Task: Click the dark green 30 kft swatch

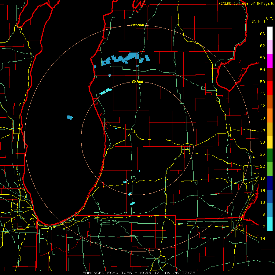Action: pos(270,156)
